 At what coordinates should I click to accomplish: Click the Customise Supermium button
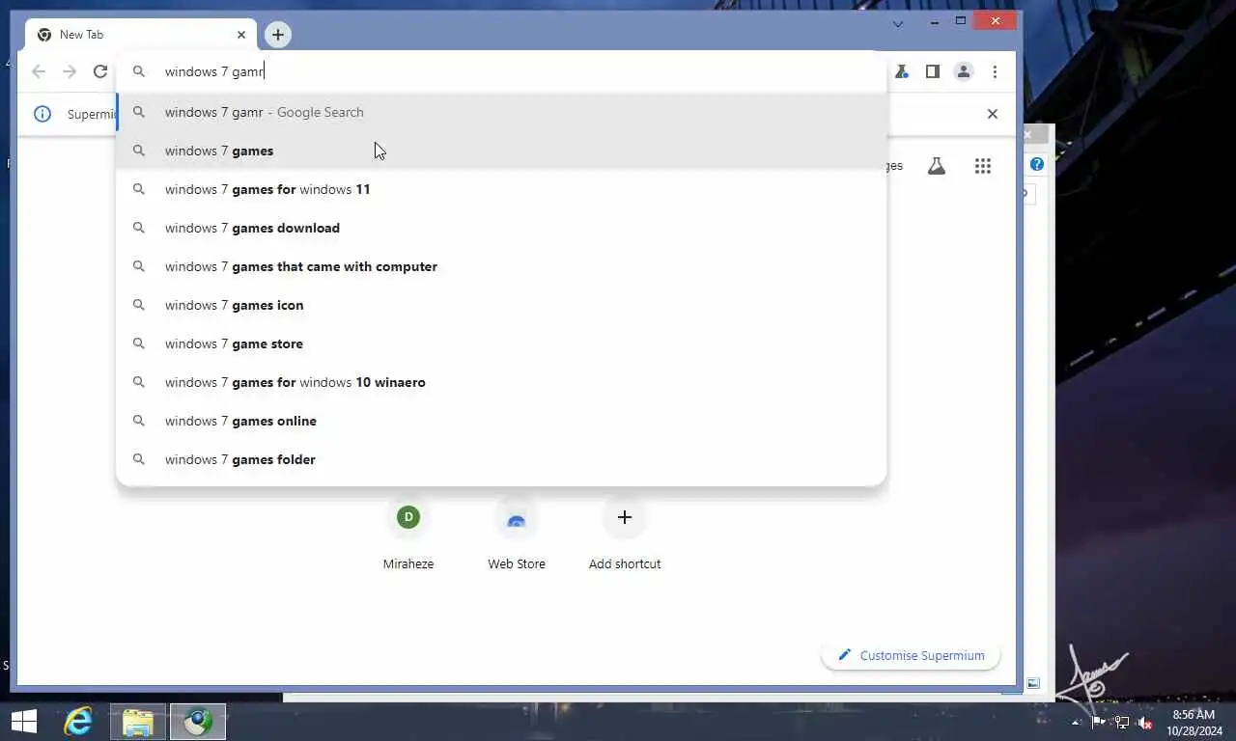coord(911,655)
